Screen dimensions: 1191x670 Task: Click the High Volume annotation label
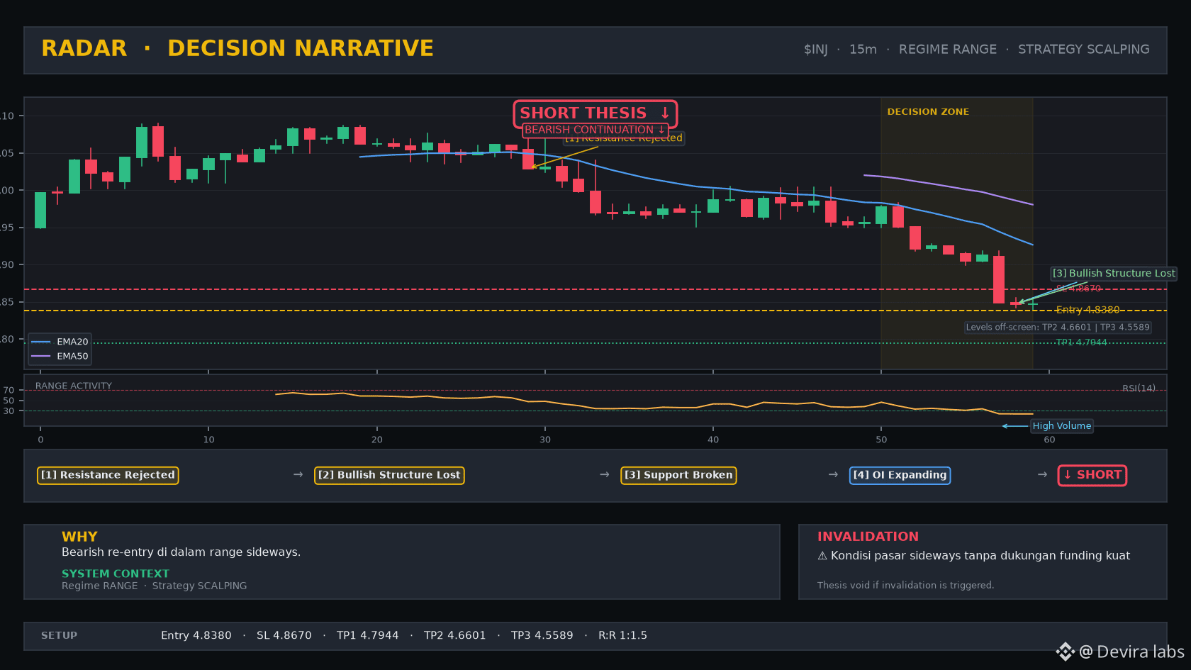(1061, 426)
